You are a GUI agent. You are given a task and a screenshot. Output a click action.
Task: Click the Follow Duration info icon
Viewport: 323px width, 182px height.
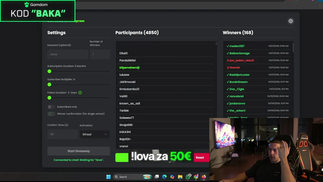pos(80,93)
